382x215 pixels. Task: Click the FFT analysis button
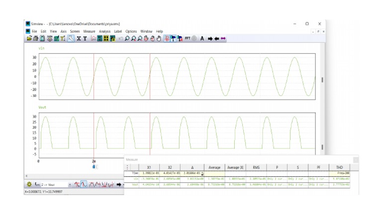tap(188, 38)
